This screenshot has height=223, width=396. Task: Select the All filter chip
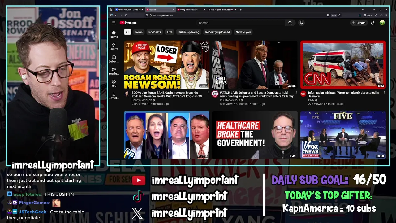[x=127, y=32]
